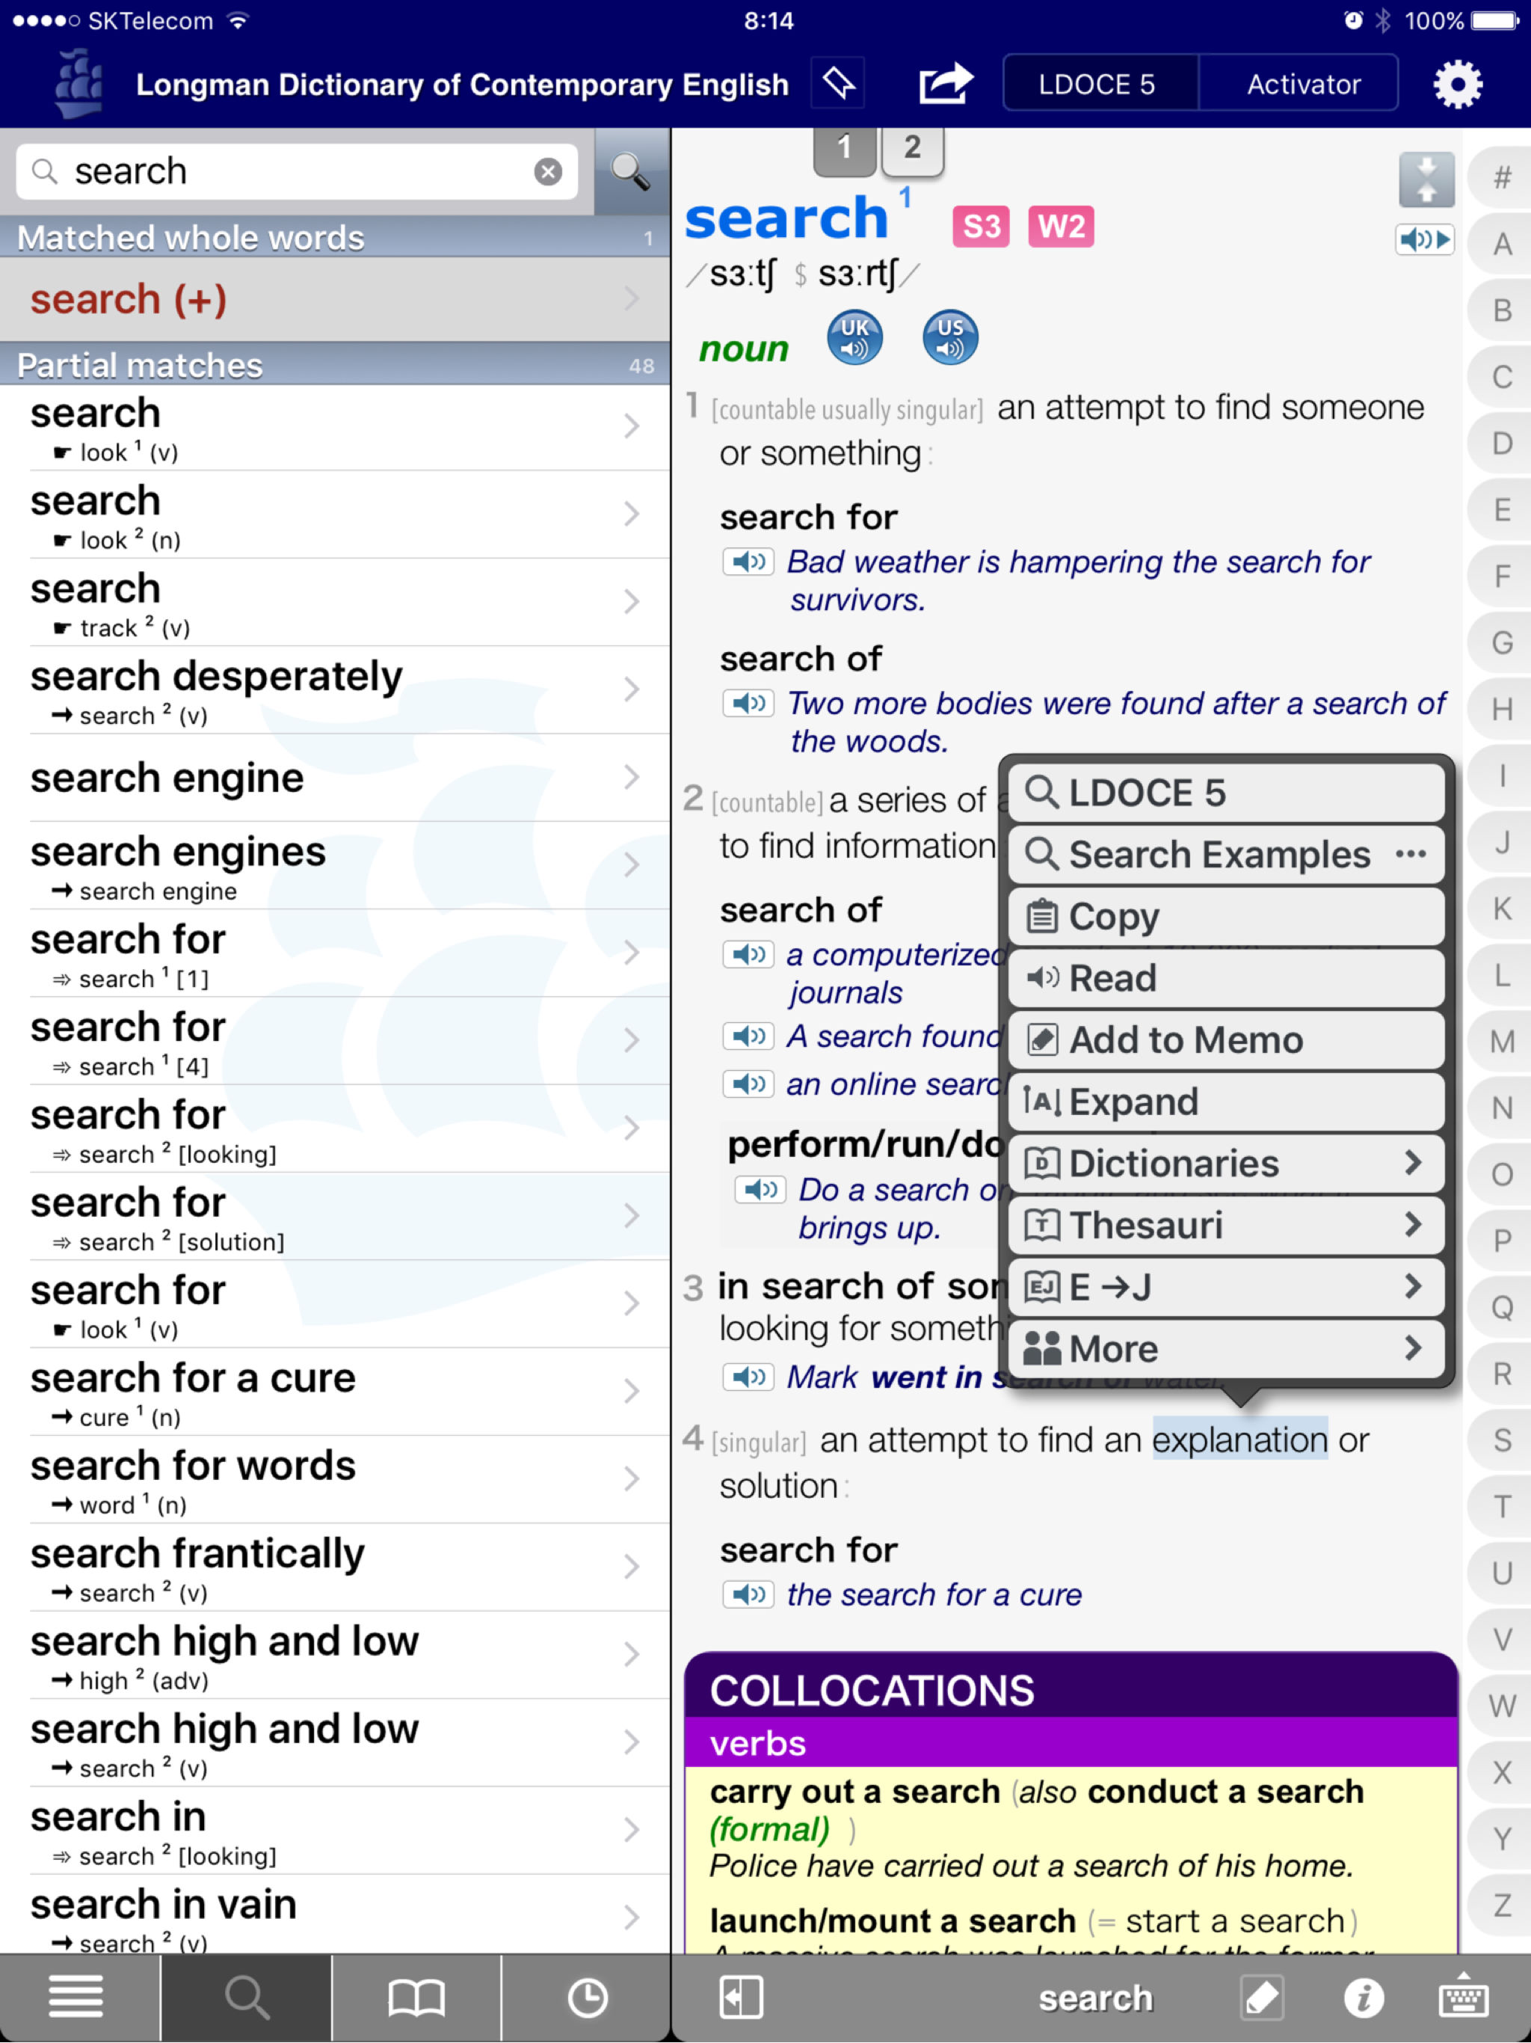The image size is (1531, 2043).
Task: Tap the share icon in the header
Action: 945,83
